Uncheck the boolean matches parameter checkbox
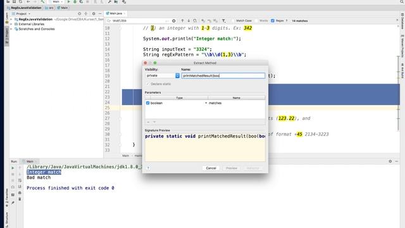 (147, 103)
